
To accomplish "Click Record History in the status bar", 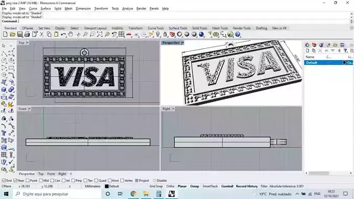I will pos(247,186).
